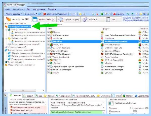
Task: Open the Помощь menu
Action: (52, 9)
